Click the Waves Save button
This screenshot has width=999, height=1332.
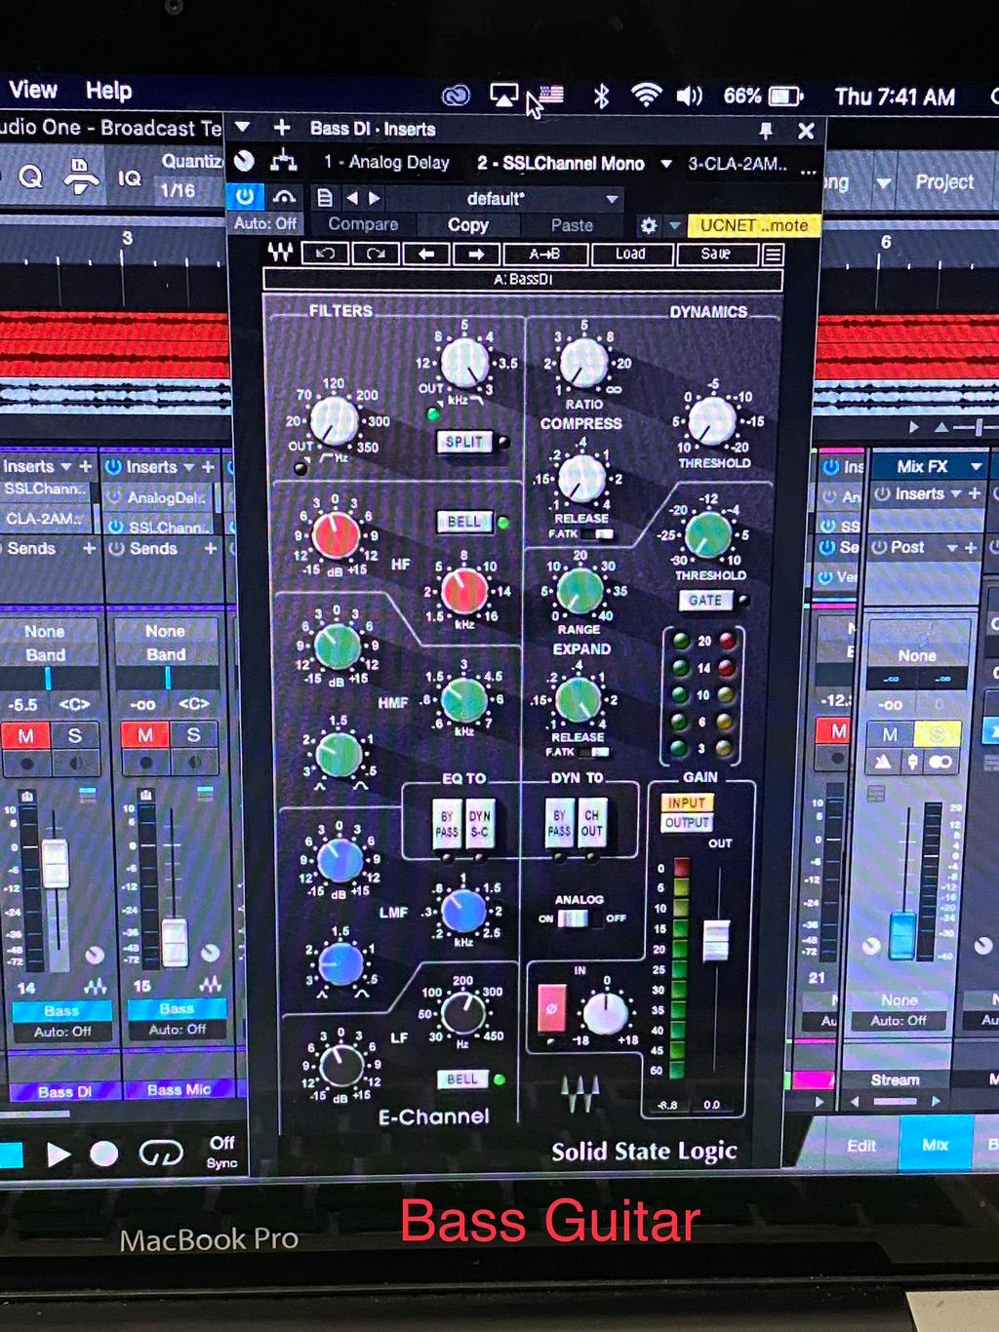pyautogui.click(x=716, y=254)
